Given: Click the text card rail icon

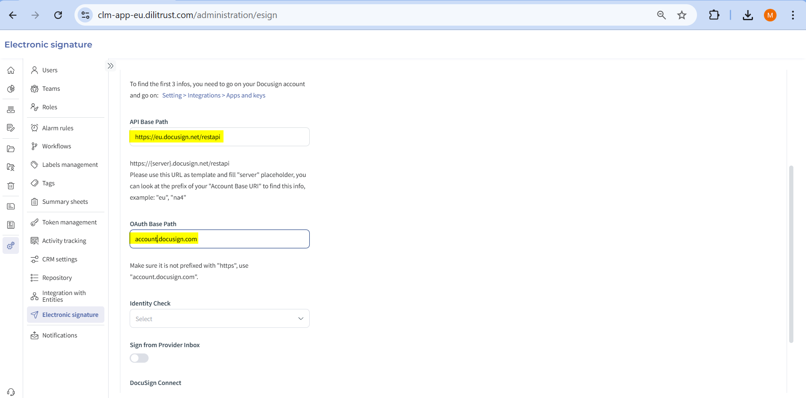Looking at the screenshot, I should click(11, 206).
